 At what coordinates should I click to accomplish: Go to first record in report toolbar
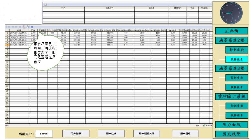[x=8, y=27]
